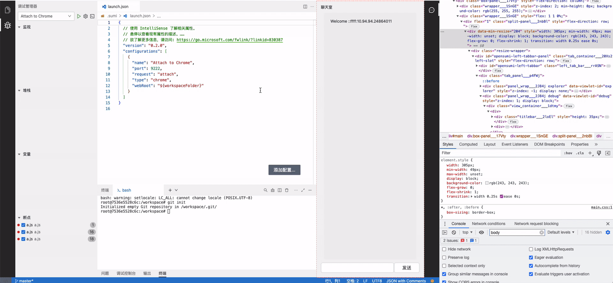Image resolution: width=613 pixels, height=283 pixels.
Task: Click the round chat bubble icon in the dark strip
Action: (432, 10)
